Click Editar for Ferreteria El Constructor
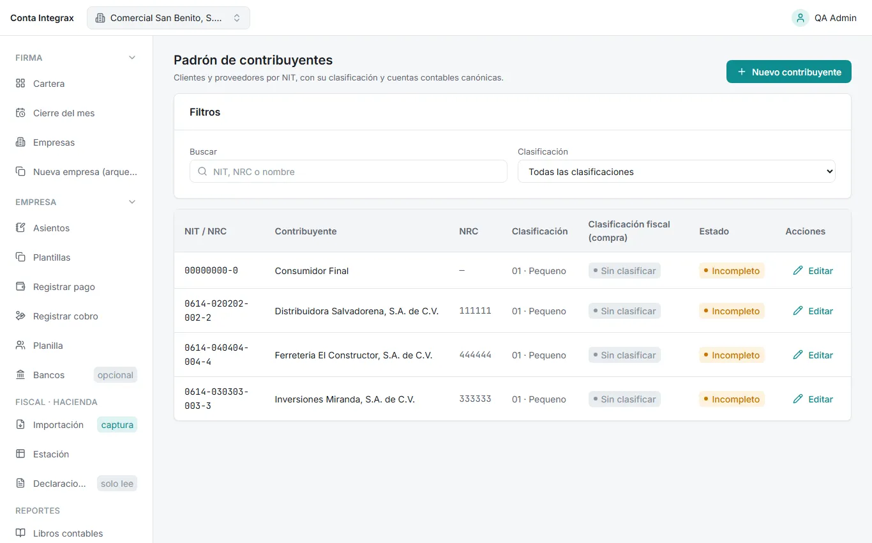 (813, 355)
